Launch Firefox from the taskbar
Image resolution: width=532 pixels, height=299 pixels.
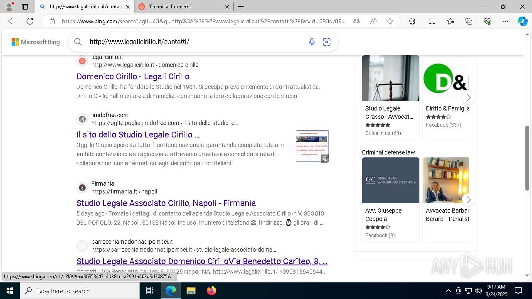[x=212, y=291]
